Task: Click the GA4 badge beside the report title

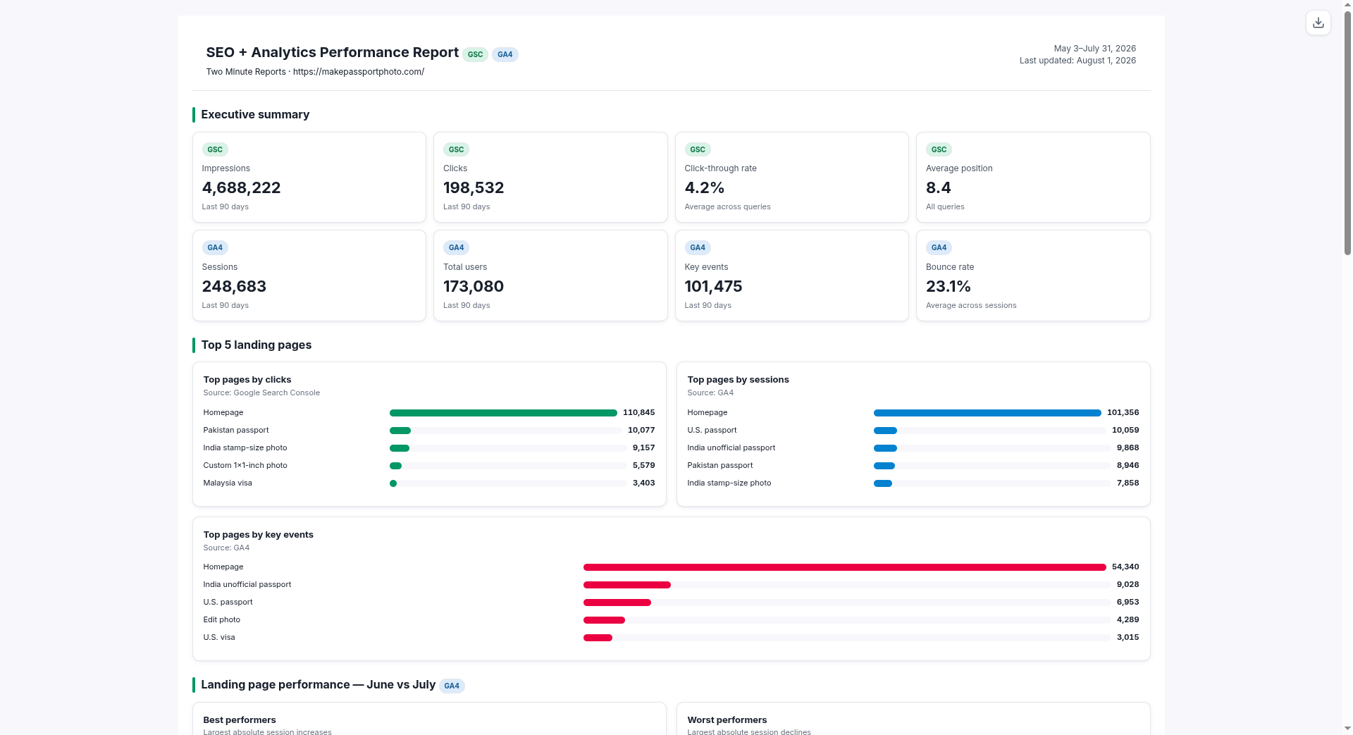Action: point(505,54)
